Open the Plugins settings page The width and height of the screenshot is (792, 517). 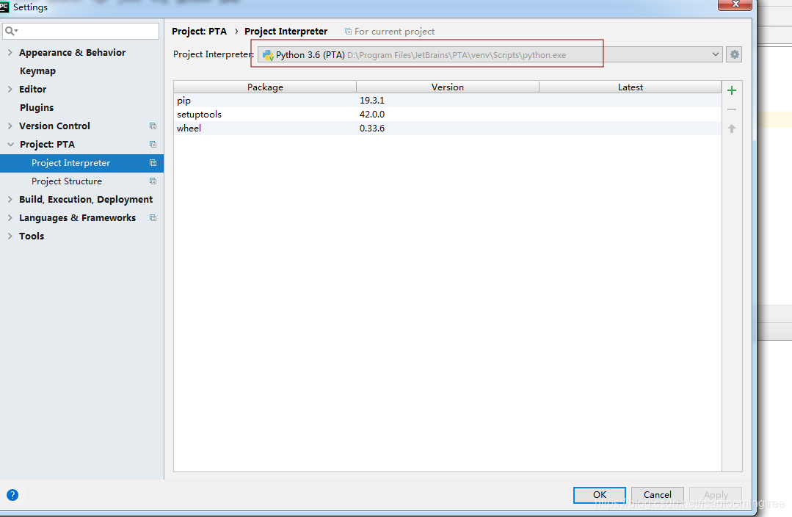37,108
